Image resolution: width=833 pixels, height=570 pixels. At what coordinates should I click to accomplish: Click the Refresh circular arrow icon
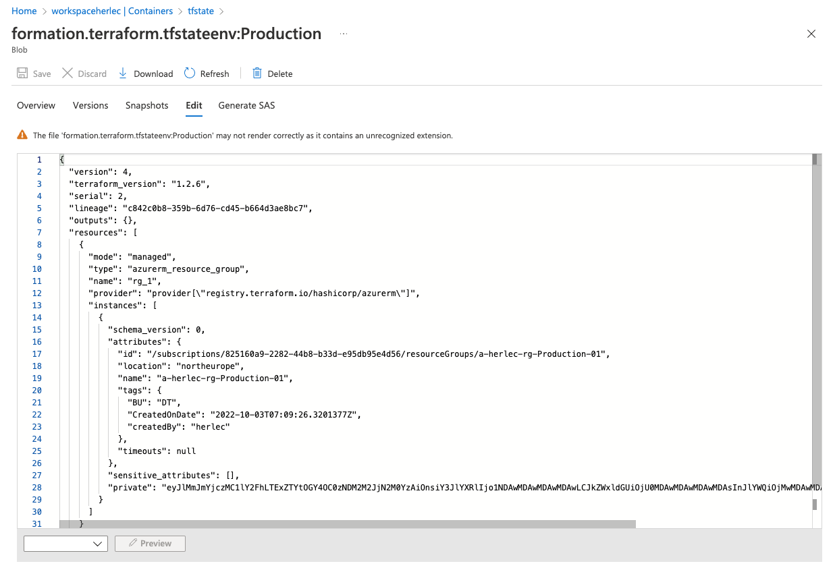coord(190,74)
